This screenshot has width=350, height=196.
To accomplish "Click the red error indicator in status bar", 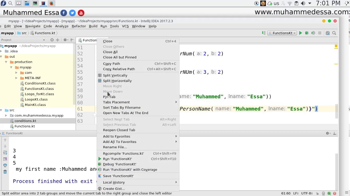I will [335, 193].
